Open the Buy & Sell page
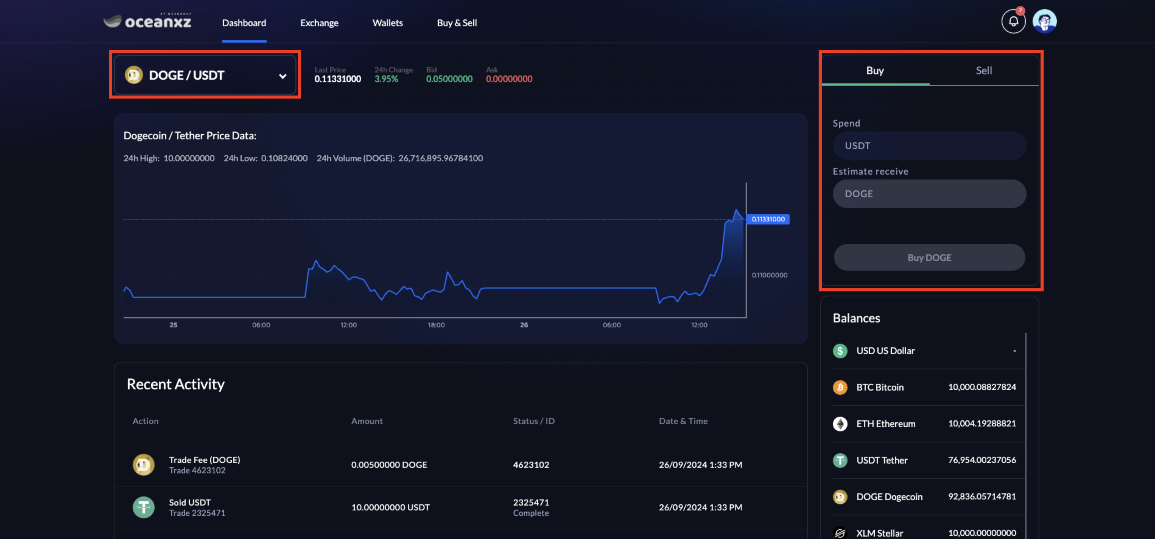The height and width of the screenshot is (539, 1155). (456, 23)
